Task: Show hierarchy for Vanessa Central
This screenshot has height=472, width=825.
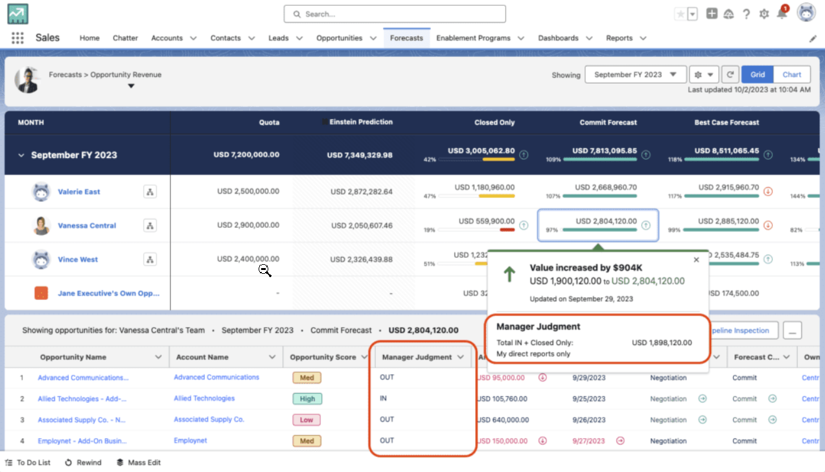Action: (x=150, y=225)
